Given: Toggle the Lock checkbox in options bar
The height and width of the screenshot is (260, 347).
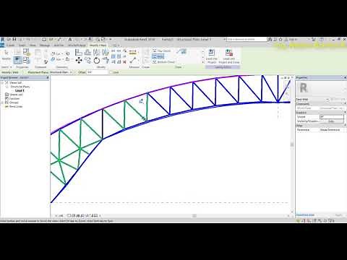Looking at the screenshot, I should pyautogui.click(x=111, y=72).
